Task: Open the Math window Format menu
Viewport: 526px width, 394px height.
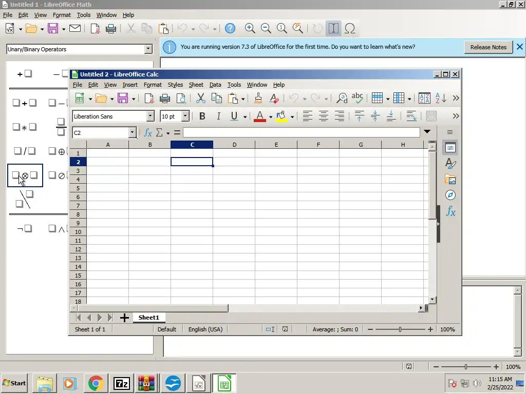Action: (62, 15)
